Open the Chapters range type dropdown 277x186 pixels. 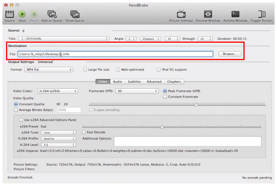coord(150,39)
